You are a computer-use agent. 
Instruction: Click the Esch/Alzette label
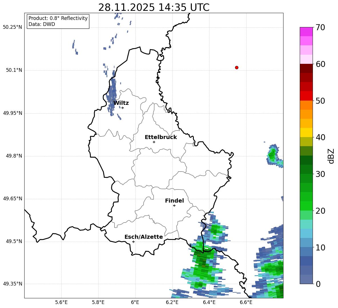[144, 237]
